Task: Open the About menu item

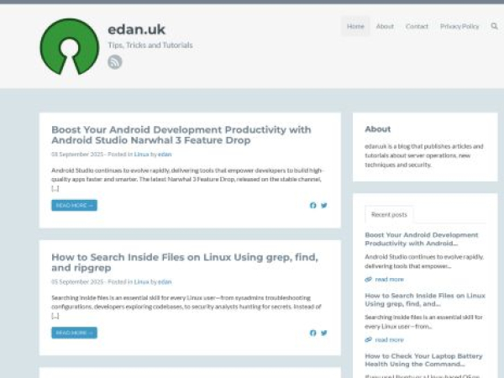Action: (385, 26)
